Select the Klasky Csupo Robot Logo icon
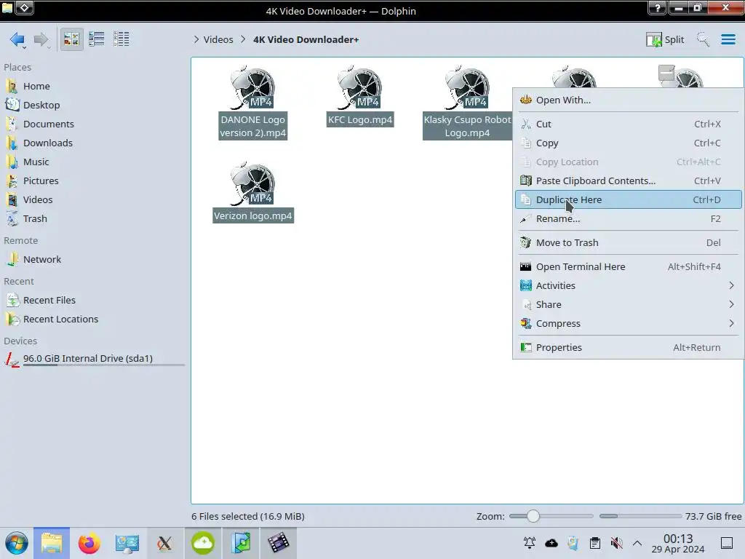 click(x=467, y=87)
